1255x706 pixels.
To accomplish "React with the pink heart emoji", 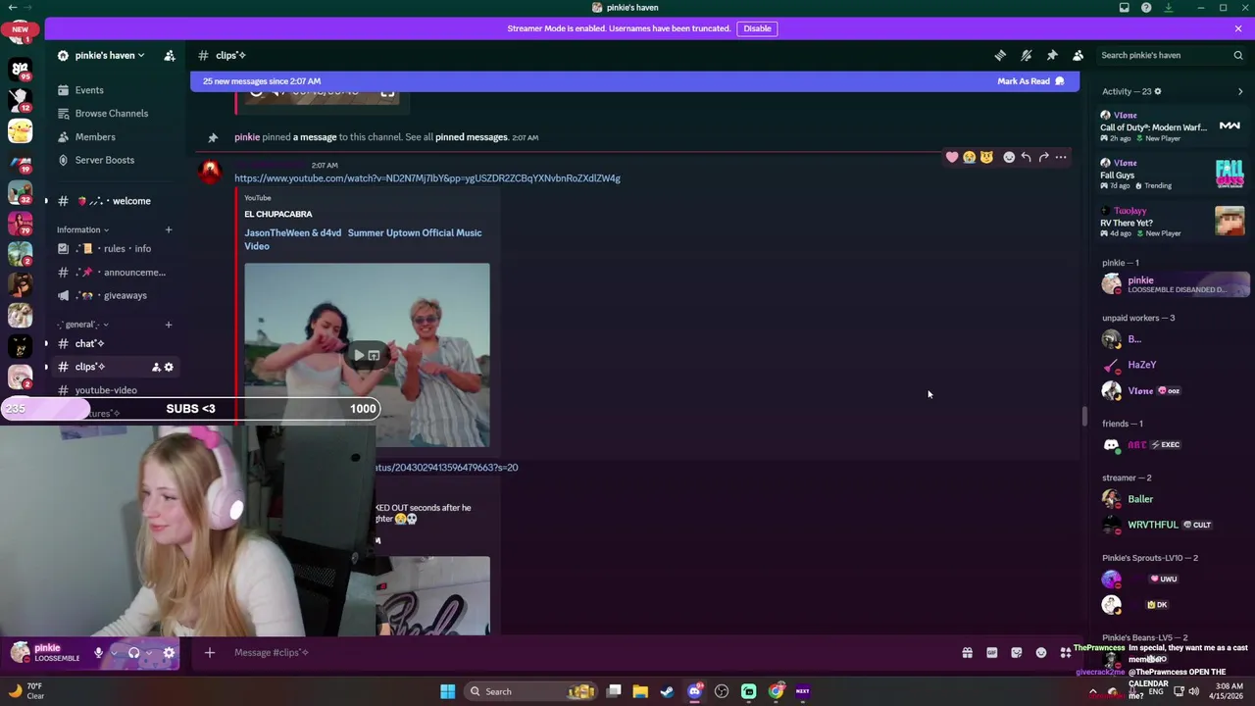I will tap(952, 157).
